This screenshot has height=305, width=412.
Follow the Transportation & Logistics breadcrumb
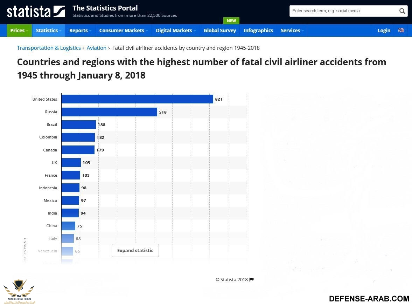(x=49, y=48)
